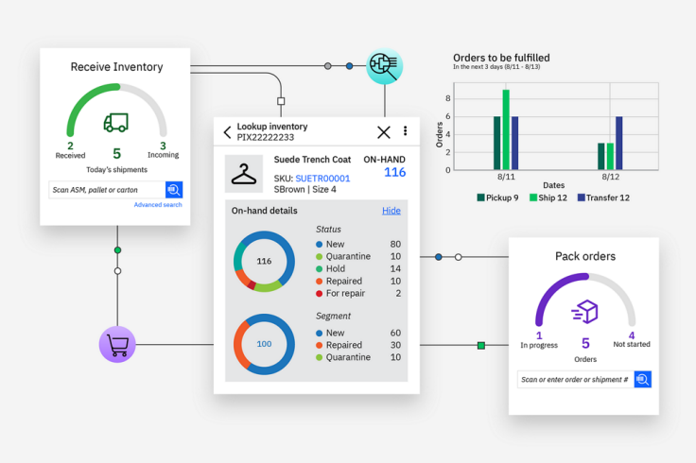The height and width of the screenshot is (463, 696).
Task: Click the coat hanger product thumbnail
Action: coord(244,174)
